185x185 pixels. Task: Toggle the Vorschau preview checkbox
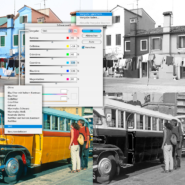[83, 47]
